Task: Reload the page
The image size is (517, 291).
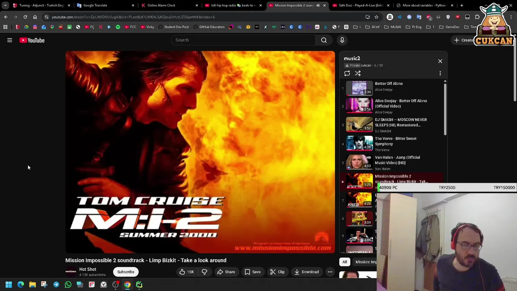Action: coord(25,17)
